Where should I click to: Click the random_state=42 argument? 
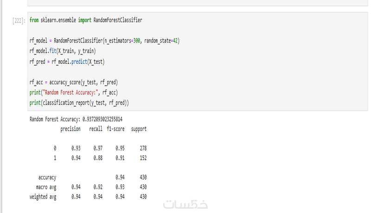161,41
